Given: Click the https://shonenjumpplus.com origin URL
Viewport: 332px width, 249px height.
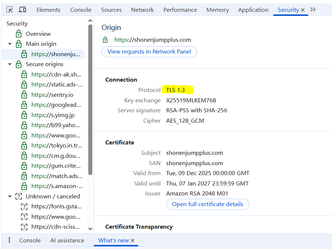Looking at the screenshot, I should tap(153, 40).
